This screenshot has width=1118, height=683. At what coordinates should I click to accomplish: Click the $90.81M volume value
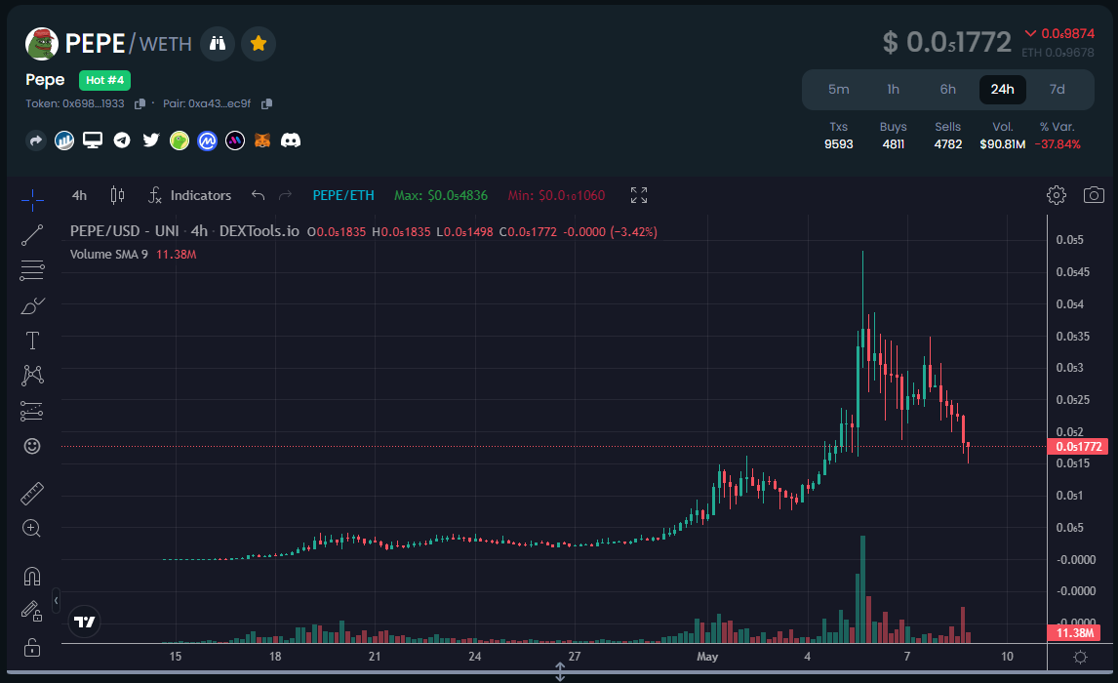pyautogui.click(x=1003, y=144)
